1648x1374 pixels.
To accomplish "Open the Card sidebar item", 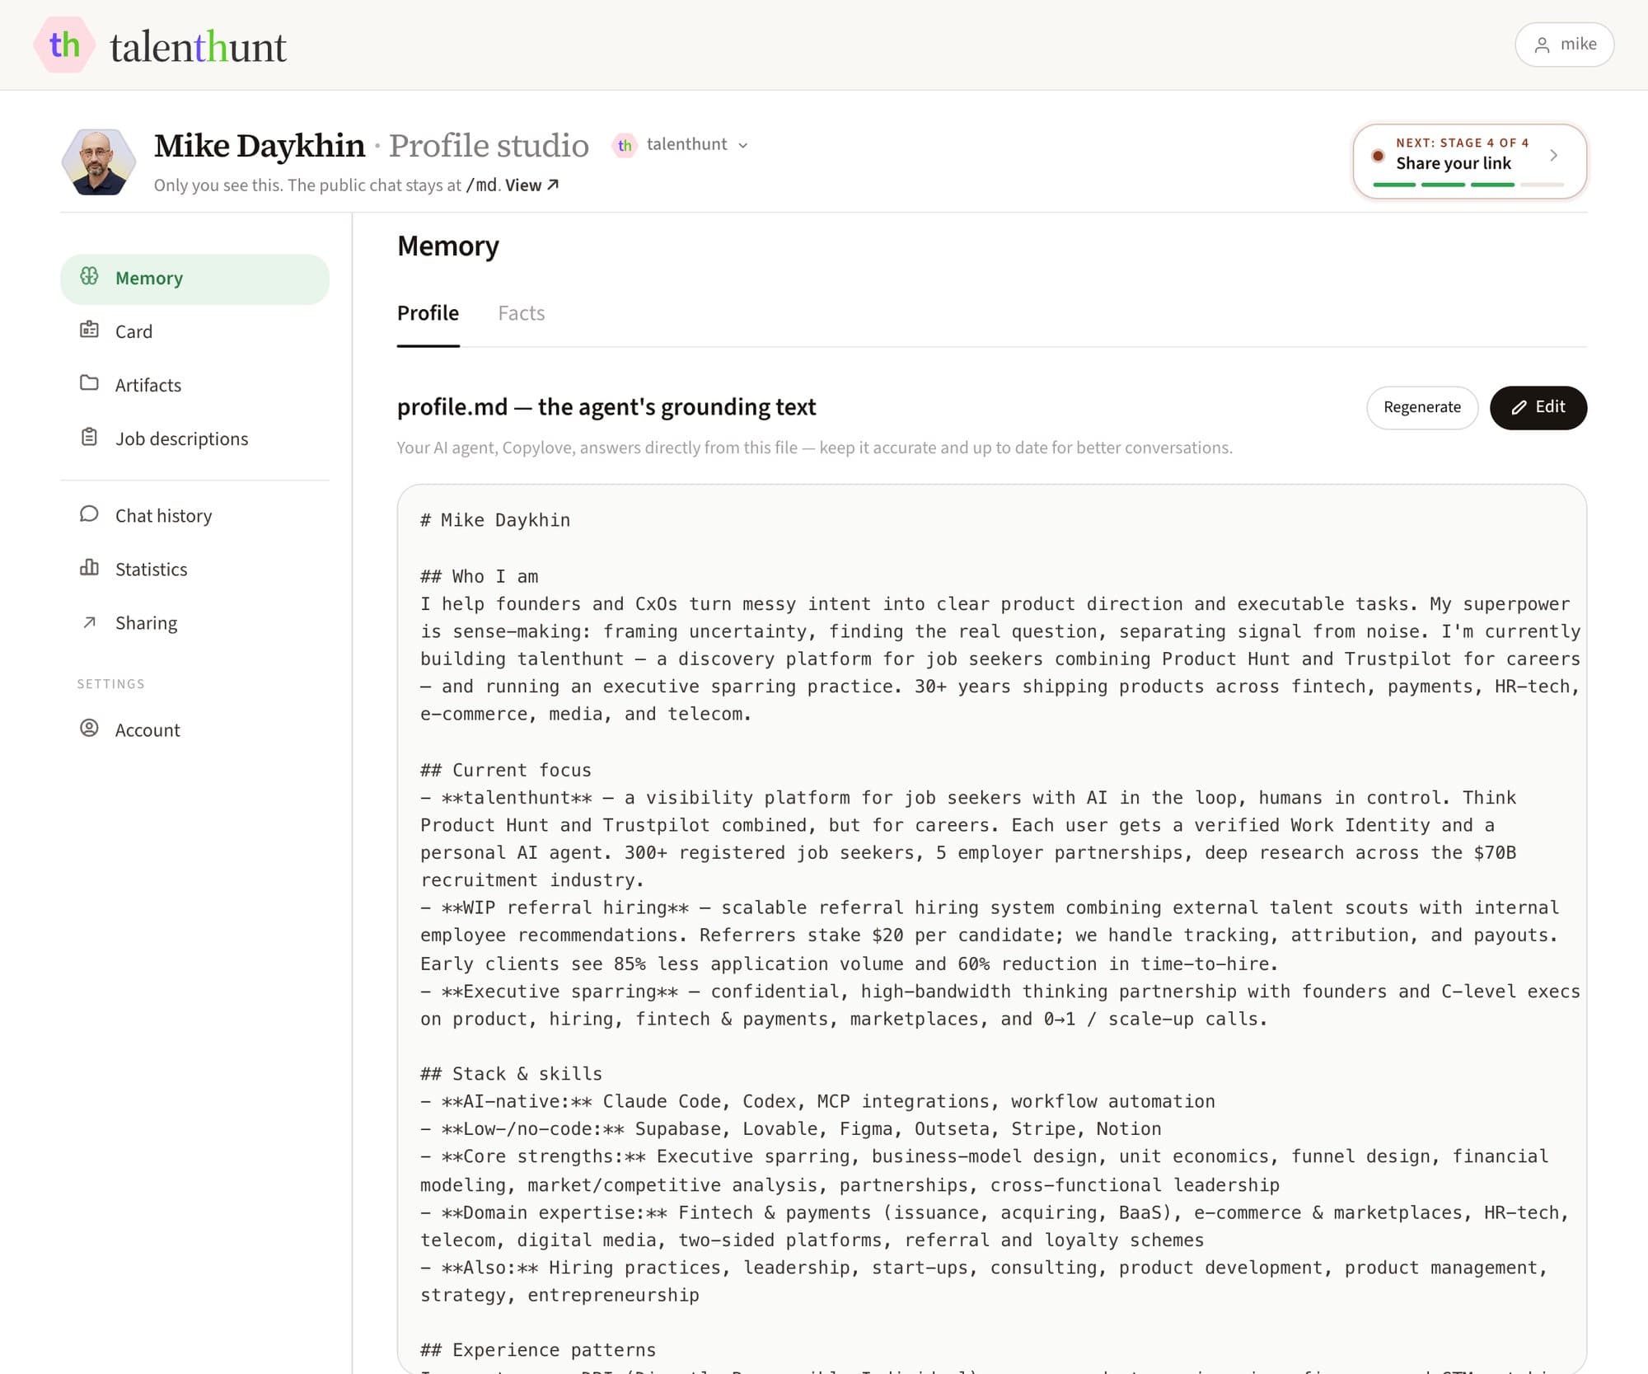I will [x=194, y=331].
